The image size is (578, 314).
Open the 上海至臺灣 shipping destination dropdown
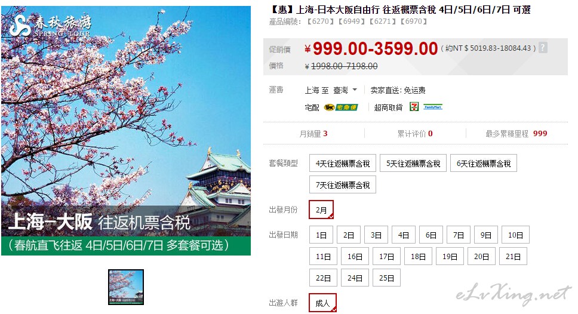click(x=331, y=90)
